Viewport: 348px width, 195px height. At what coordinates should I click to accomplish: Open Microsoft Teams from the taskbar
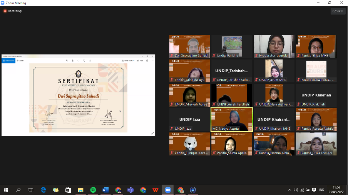pyautogui.click(x=130, y=190)
